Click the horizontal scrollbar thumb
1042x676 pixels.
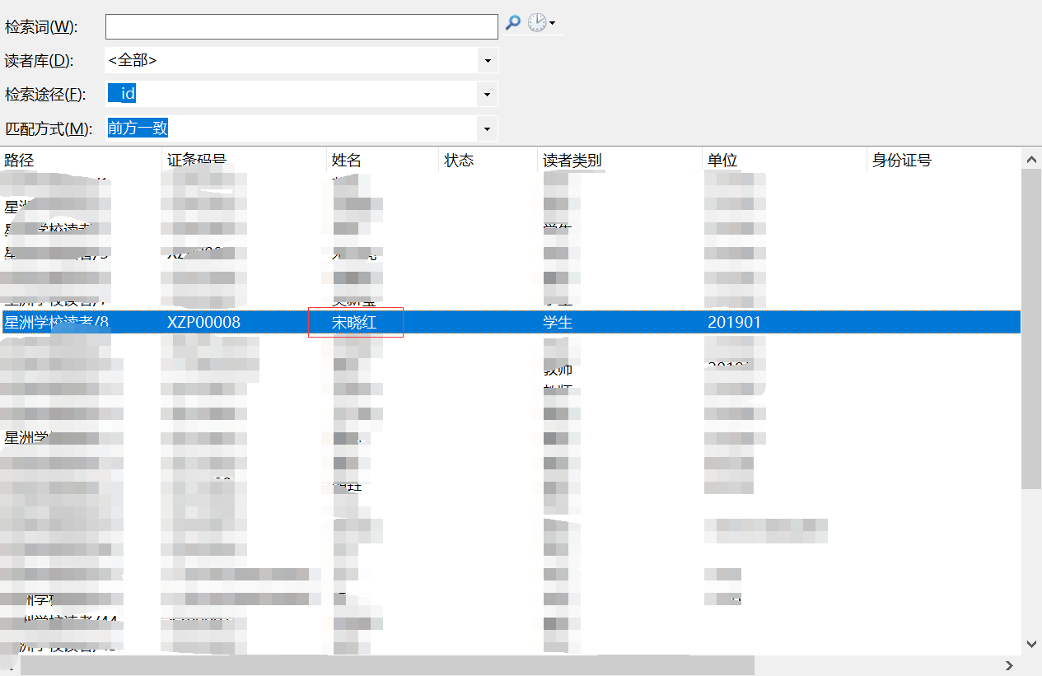[387, 665]
